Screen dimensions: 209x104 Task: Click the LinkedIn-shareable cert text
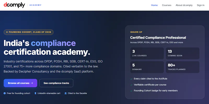click(x=49, y=93)
